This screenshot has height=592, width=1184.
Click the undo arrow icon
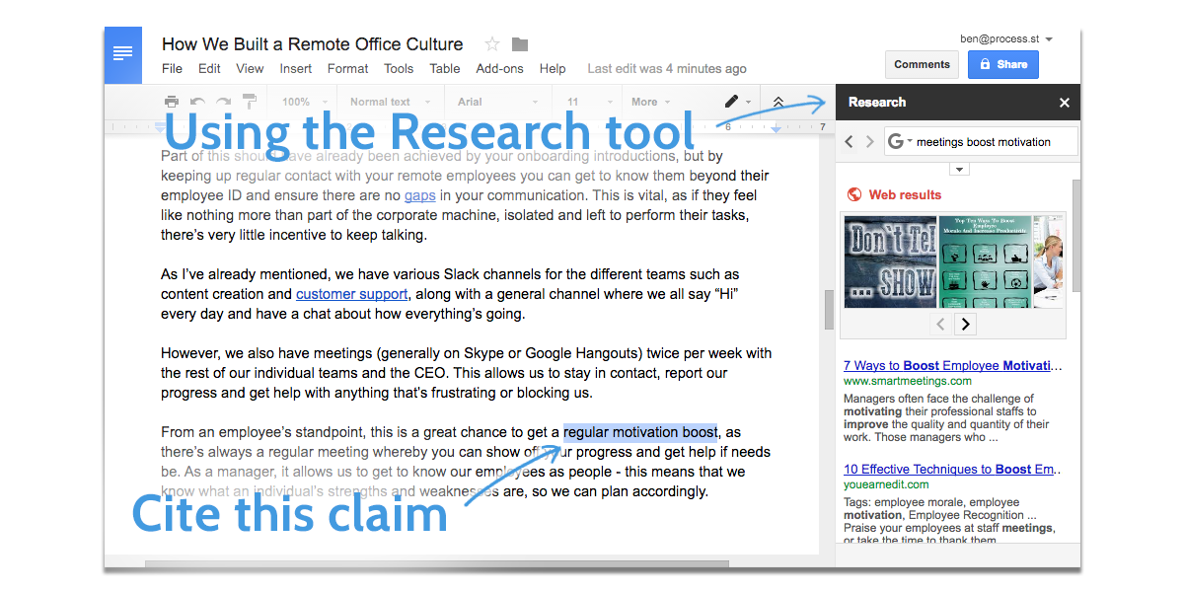point(197,102)
